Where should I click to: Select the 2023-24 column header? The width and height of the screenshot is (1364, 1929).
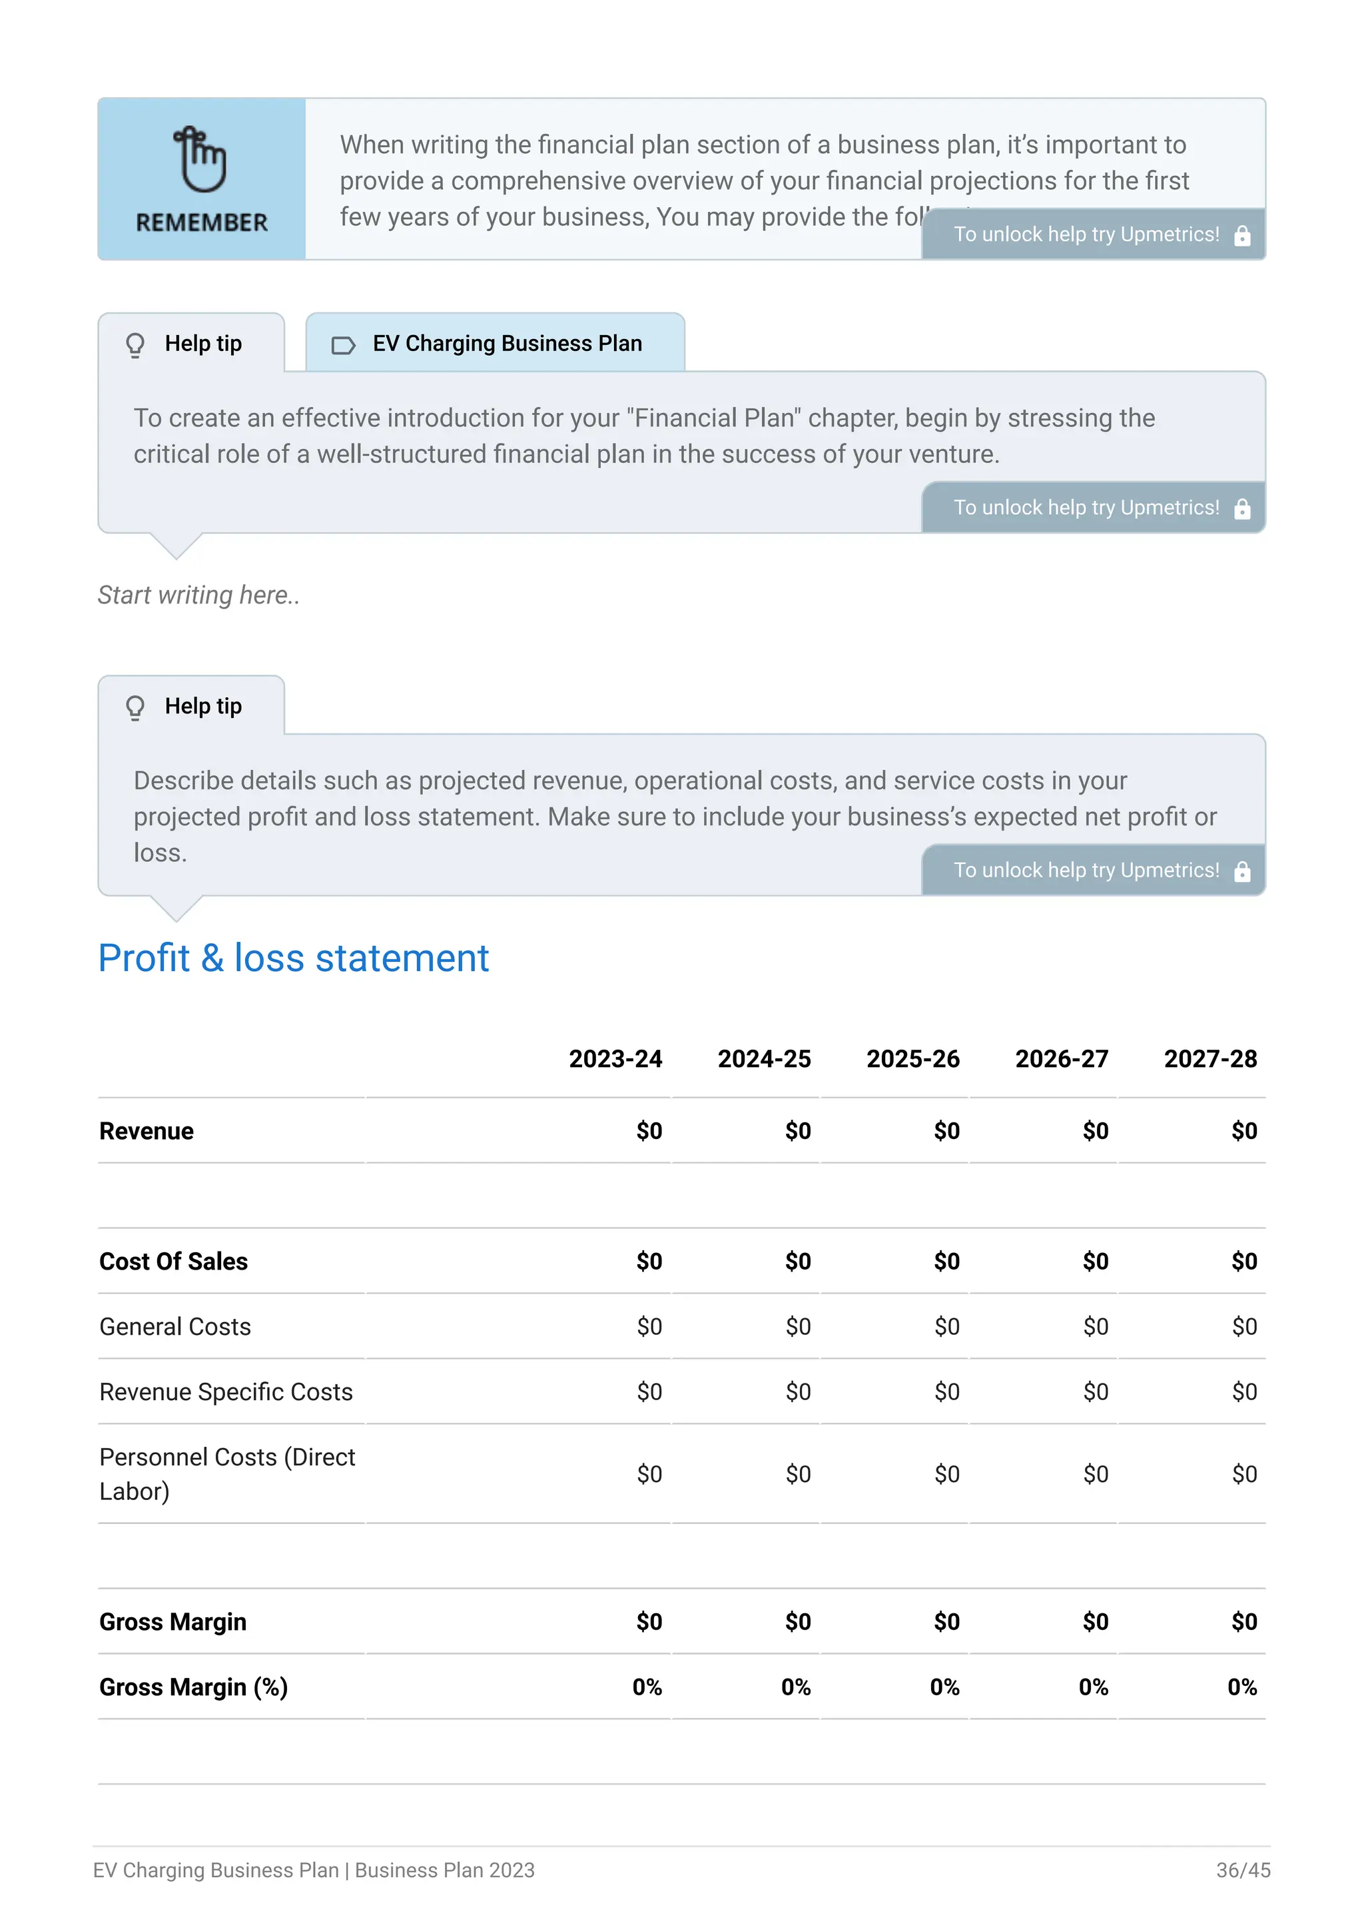point(615,1058)
